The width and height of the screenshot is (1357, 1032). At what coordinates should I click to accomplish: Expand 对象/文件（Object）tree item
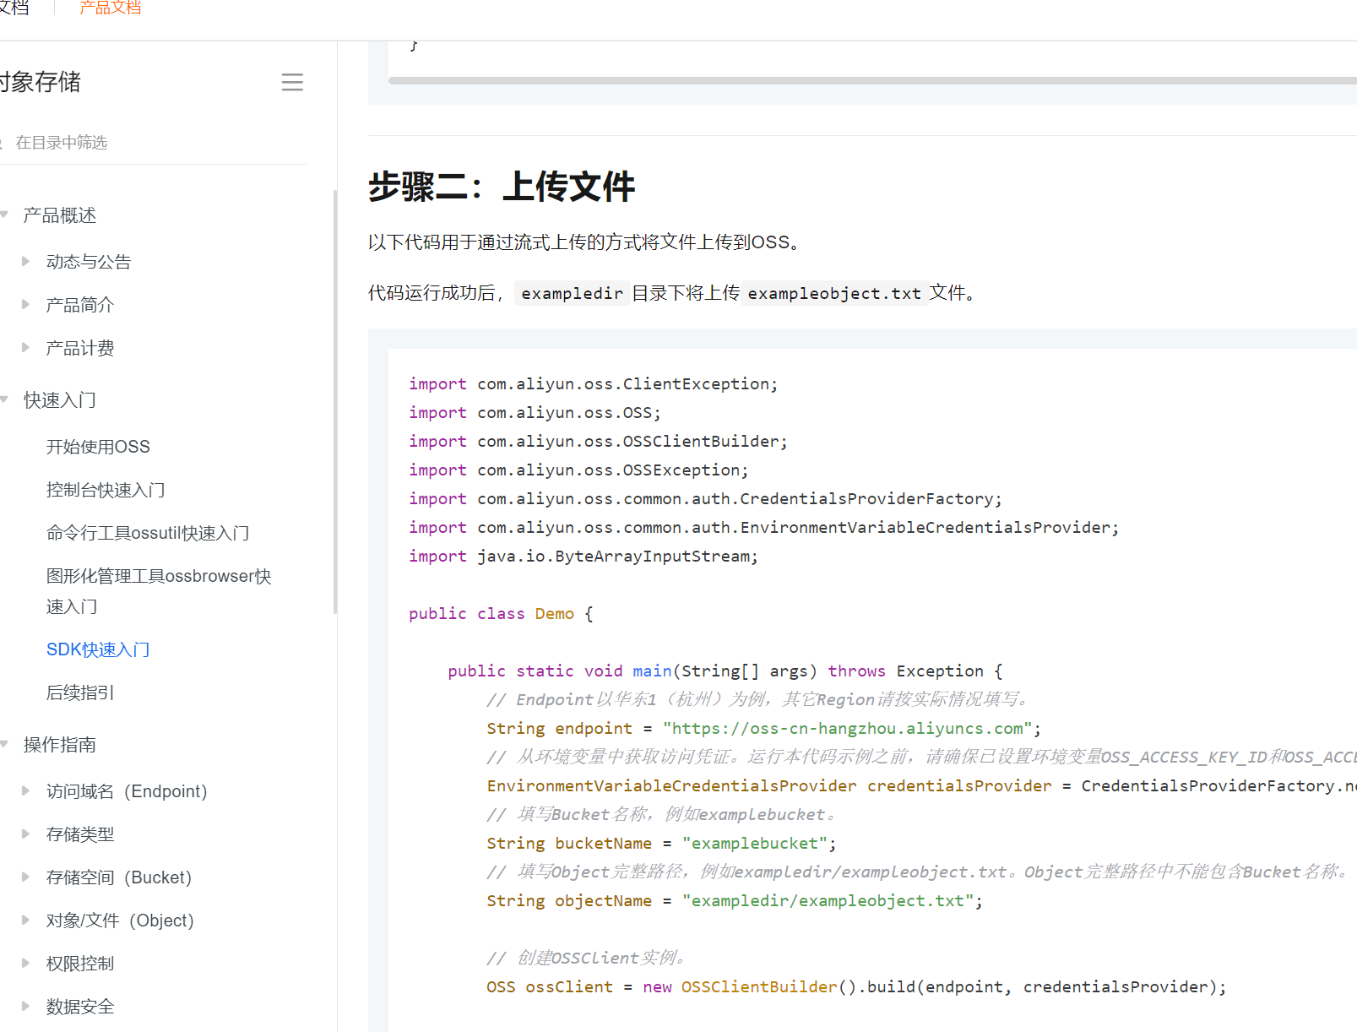pyautogui.click(x=25, y=920)
